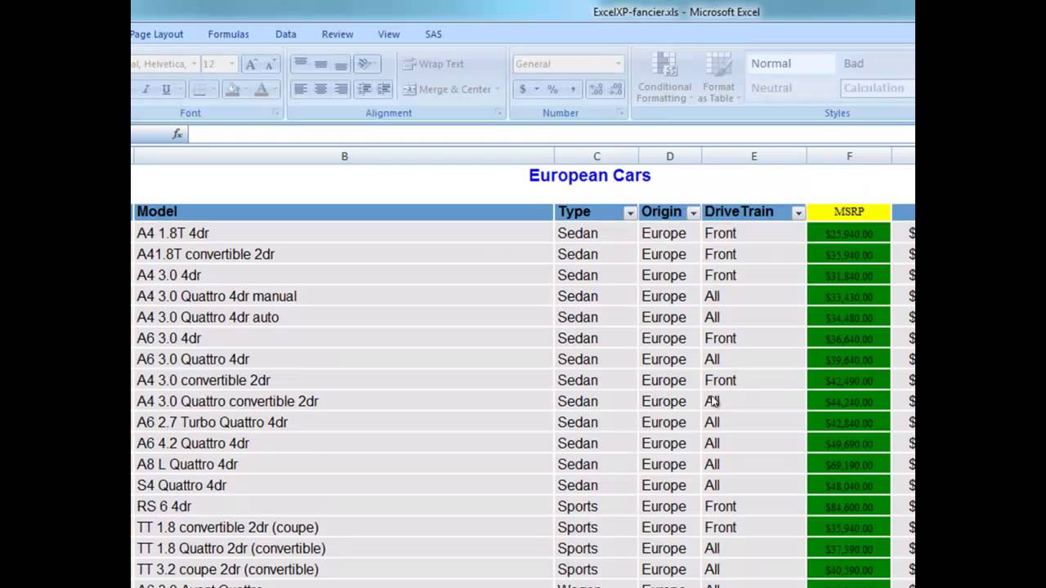1046x588 pixels.
Task: Open the Review ribbon tab
Action: click(x=337, y=34)
